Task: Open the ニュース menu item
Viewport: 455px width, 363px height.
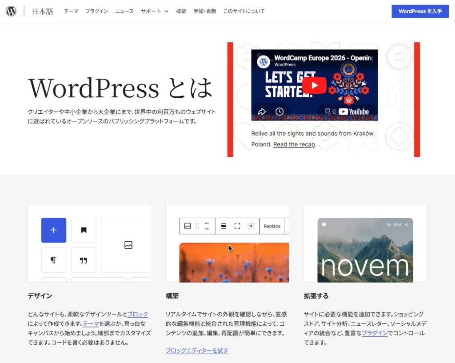Action: [124, 11]
